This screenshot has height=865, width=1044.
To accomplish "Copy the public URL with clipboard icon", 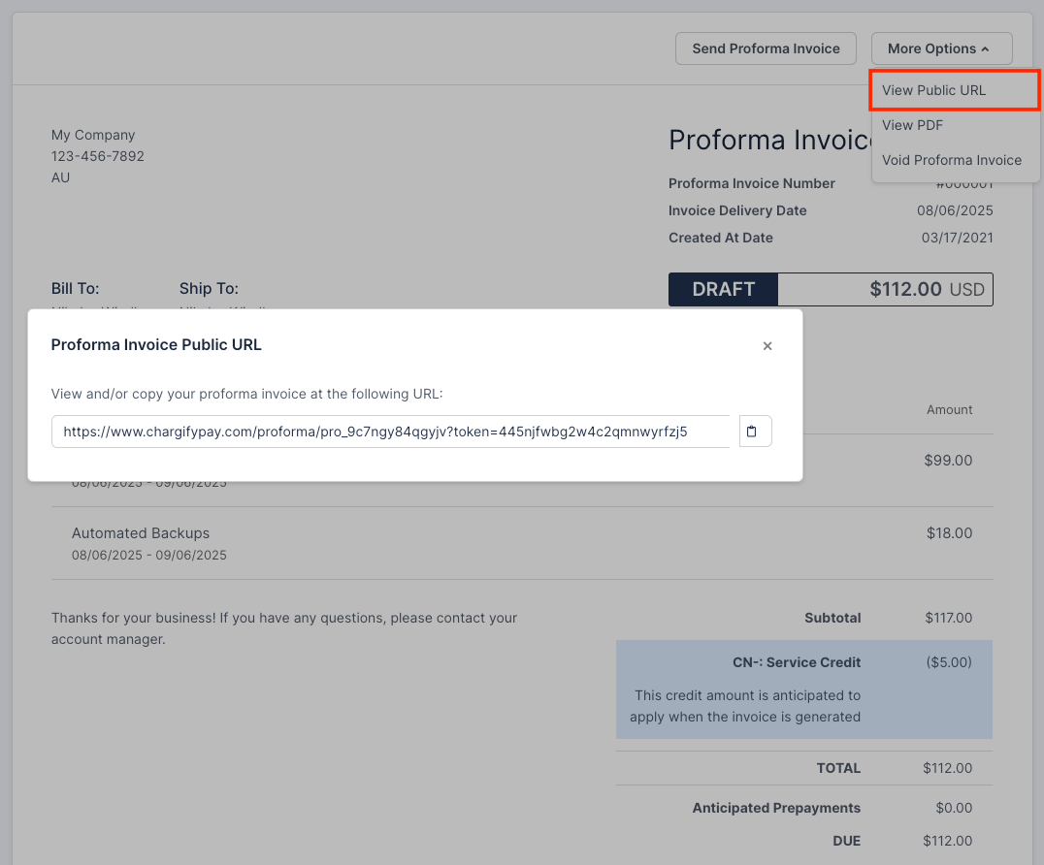I will 752,432.
